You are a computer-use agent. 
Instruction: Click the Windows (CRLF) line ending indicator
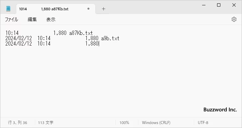click(x=156, y=123)
